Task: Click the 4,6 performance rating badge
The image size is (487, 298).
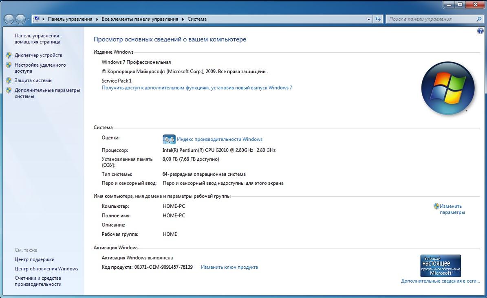Action: click(x=169, y=139)
